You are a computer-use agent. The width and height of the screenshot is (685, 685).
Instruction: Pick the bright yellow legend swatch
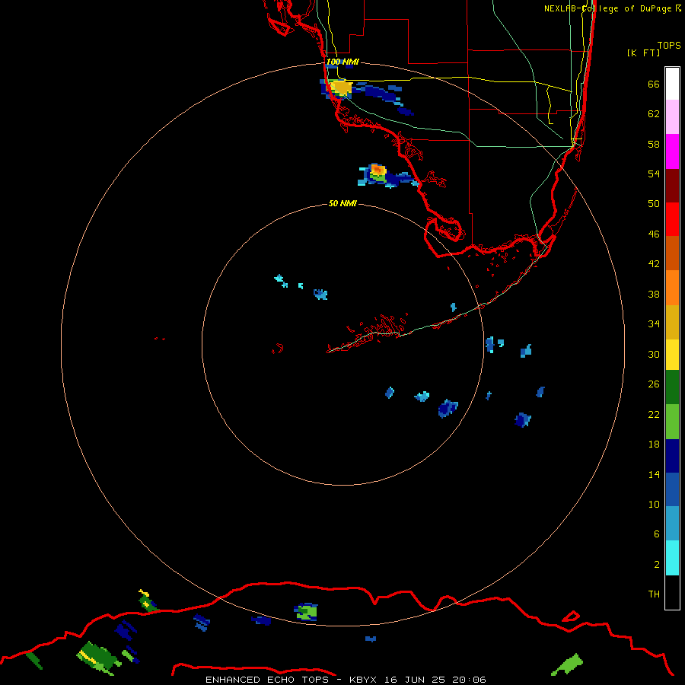pos(672,355)
